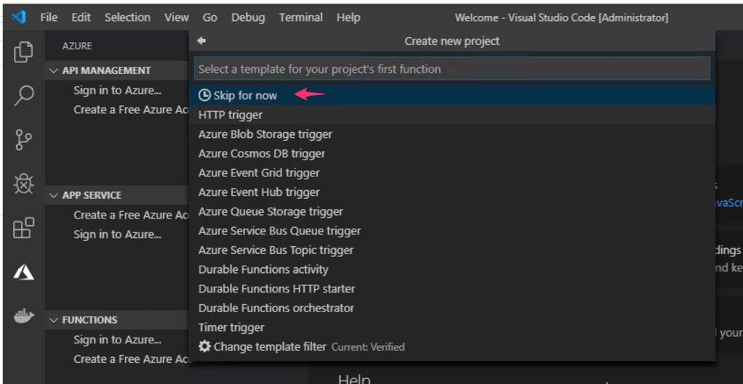Click the back arrow in Create new project
The height and width of the screenshot is (384, 743).
point(202,41)
